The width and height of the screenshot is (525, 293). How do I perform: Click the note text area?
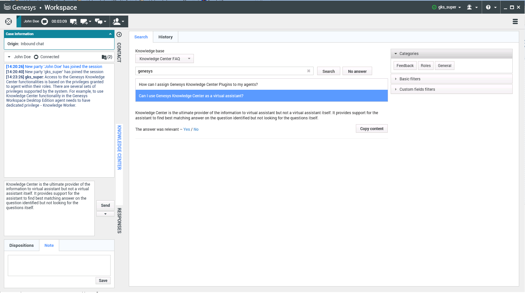tap(59, 265)
